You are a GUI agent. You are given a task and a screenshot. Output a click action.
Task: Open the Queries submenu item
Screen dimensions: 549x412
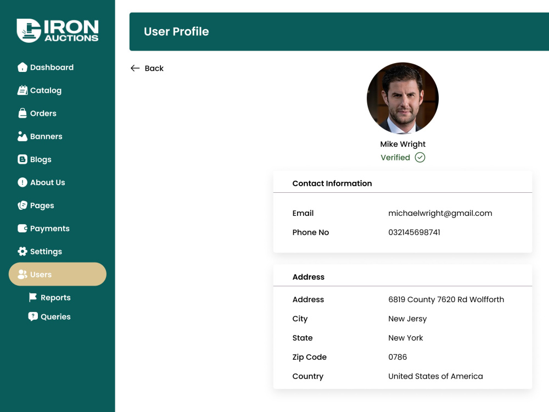click(x=50, y=317)
